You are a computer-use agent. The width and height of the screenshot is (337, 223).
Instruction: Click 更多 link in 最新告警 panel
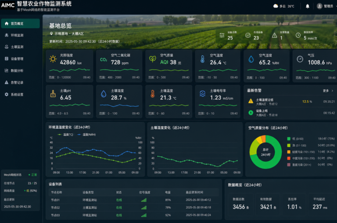tap(326, 91)
